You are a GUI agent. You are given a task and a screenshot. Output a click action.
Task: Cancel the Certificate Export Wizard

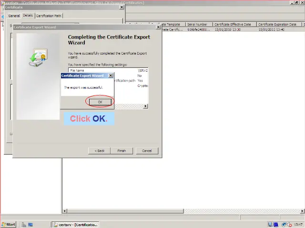147,151
